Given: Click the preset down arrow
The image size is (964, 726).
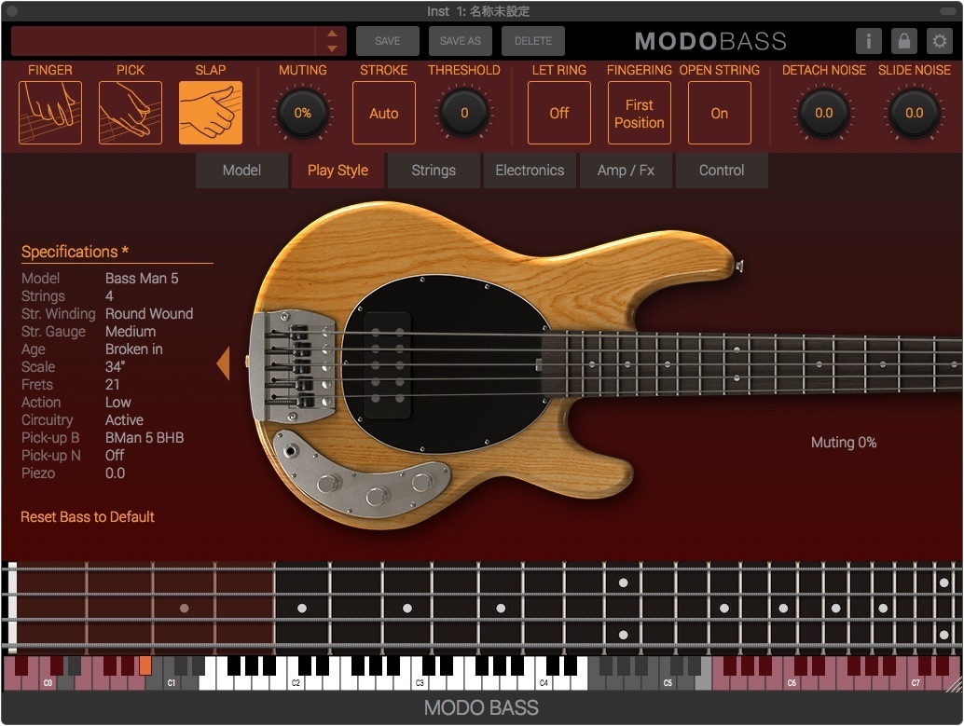Looking at the screenshot, I should click(x=332, y=48).
